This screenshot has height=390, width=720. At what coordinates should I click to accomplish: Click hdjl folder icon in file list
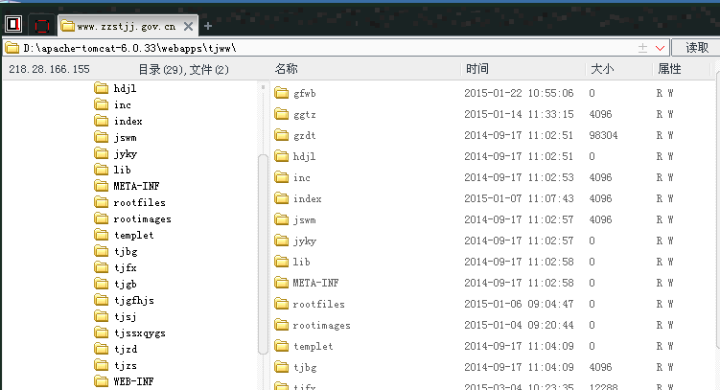point(282,156)
